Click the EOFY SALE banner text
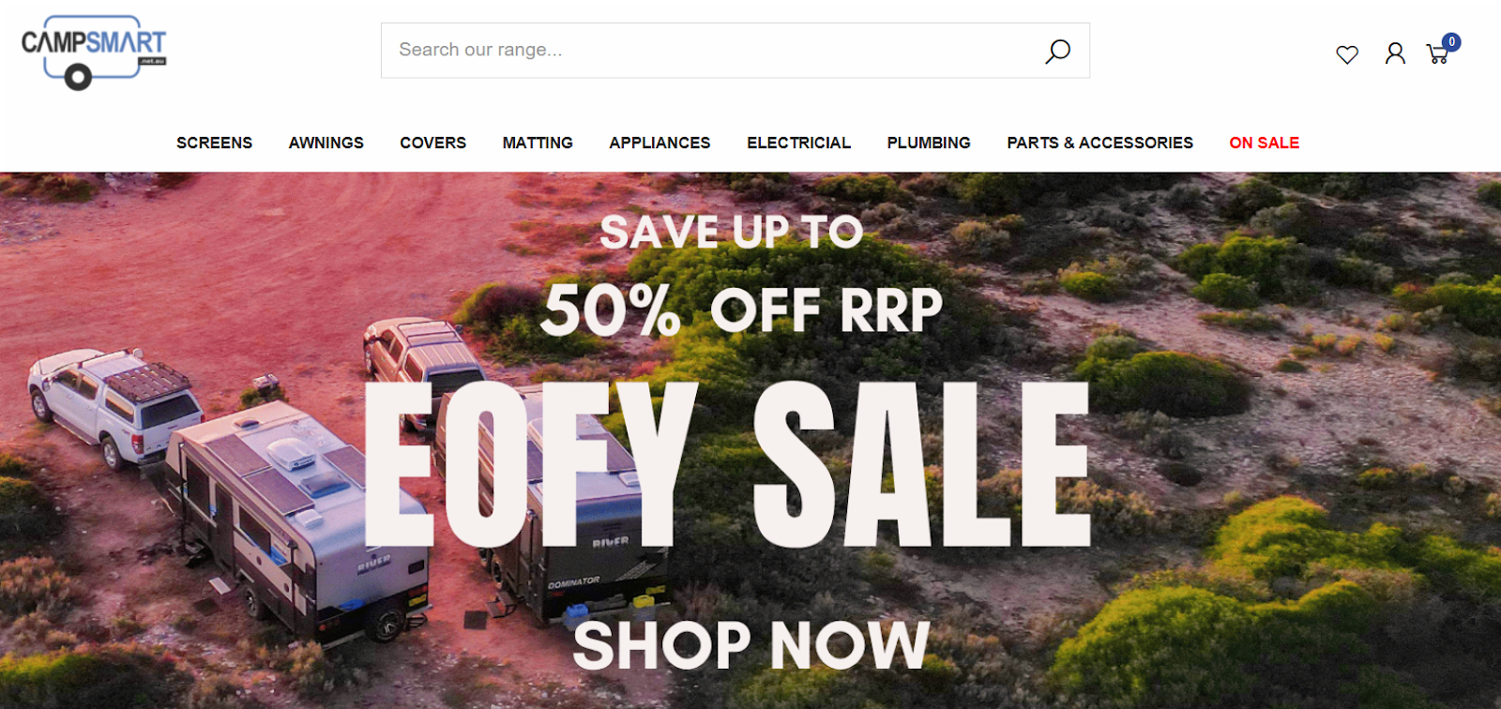The height and width of the screenshot is (709, 1501). coord(727,464)
